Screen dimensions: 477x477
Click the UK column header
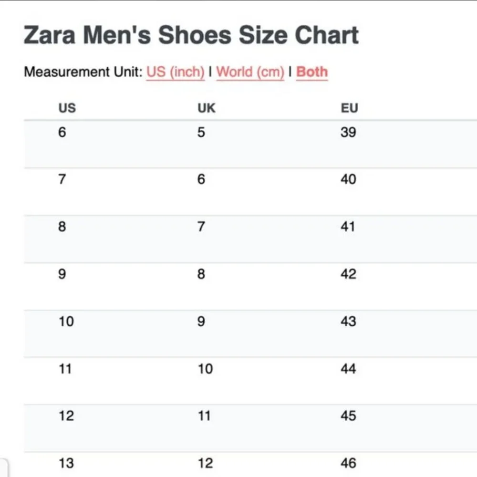click(206, 108)
